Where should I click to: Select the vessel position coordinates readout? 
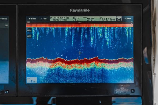coord(58,19)
